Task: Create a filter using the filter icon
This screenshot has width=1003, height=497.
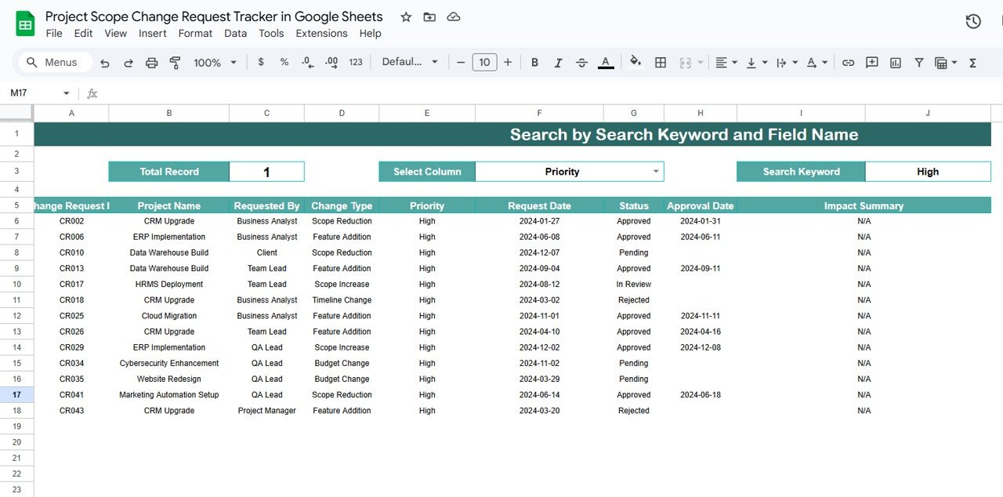Action: pyautogui.click(x=918, y=62)
